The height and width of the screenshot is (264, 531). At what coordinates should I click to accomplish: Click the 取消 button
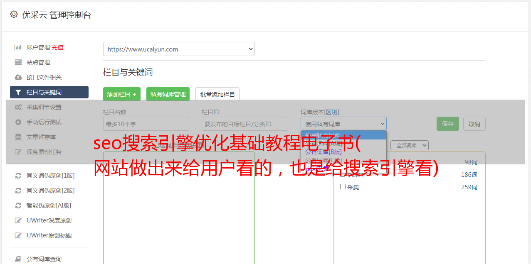pos(474,124)
